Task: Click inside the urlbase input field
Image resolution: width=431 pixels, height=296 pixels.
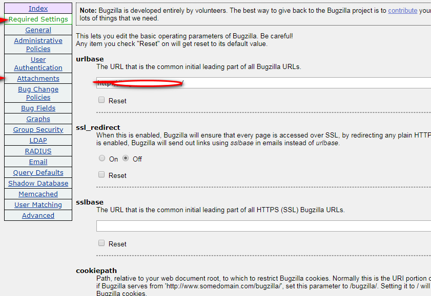Action: click(263, 83)
